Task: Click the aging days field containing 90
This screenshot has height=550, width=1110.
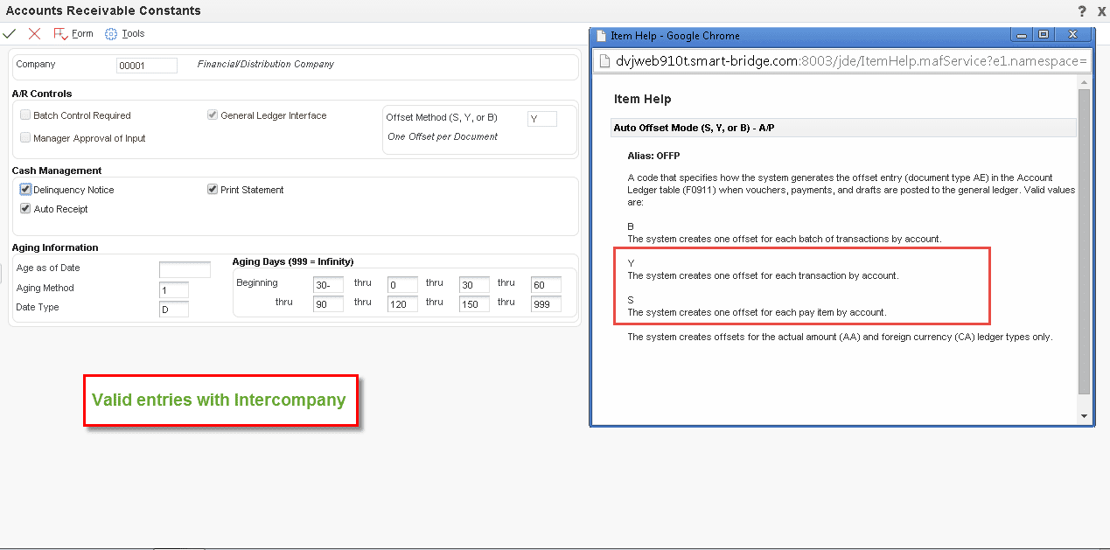Action: click(328, 304)
